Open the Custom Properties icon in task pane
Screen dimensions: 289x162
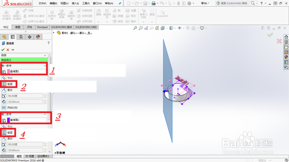coord(286,62)
